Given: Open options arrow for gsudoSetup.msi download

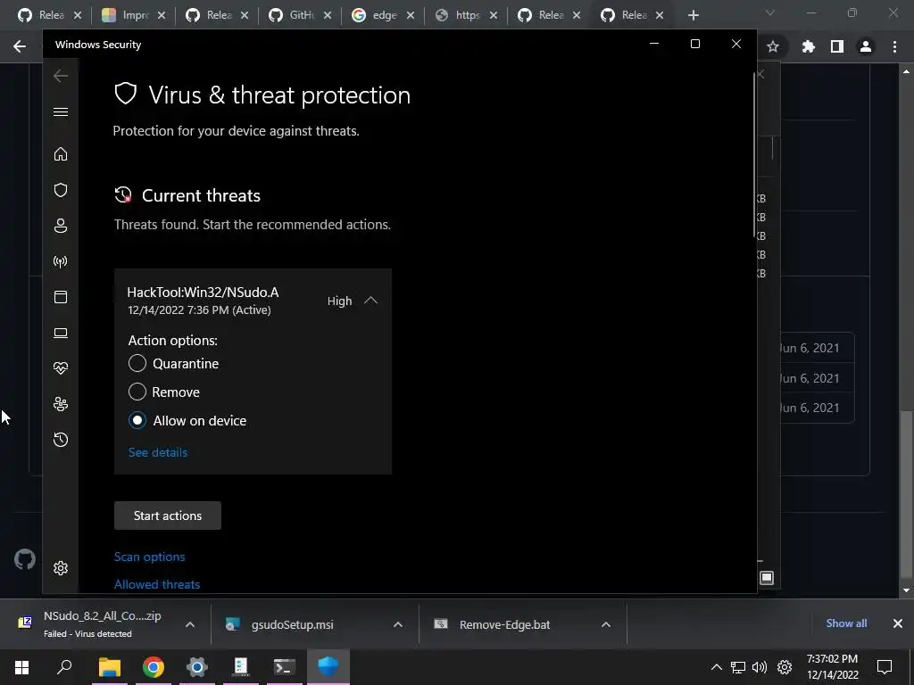Looking at the screenshot, I should pyautogui.click(x=398, y=624).
